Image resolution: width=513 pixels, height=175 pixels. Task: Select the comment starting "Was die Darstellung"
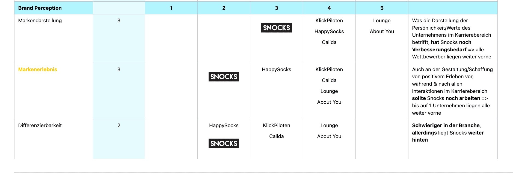[451, 39]
